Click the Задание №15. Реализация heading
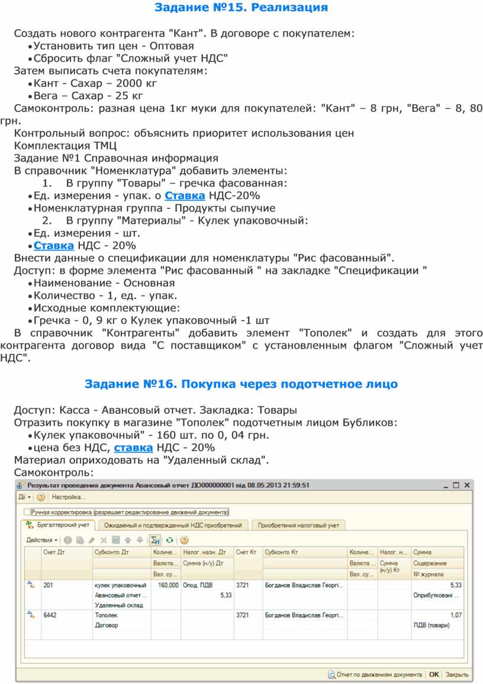Viewport: 483px width, 684px height. (x=241, y=8)
